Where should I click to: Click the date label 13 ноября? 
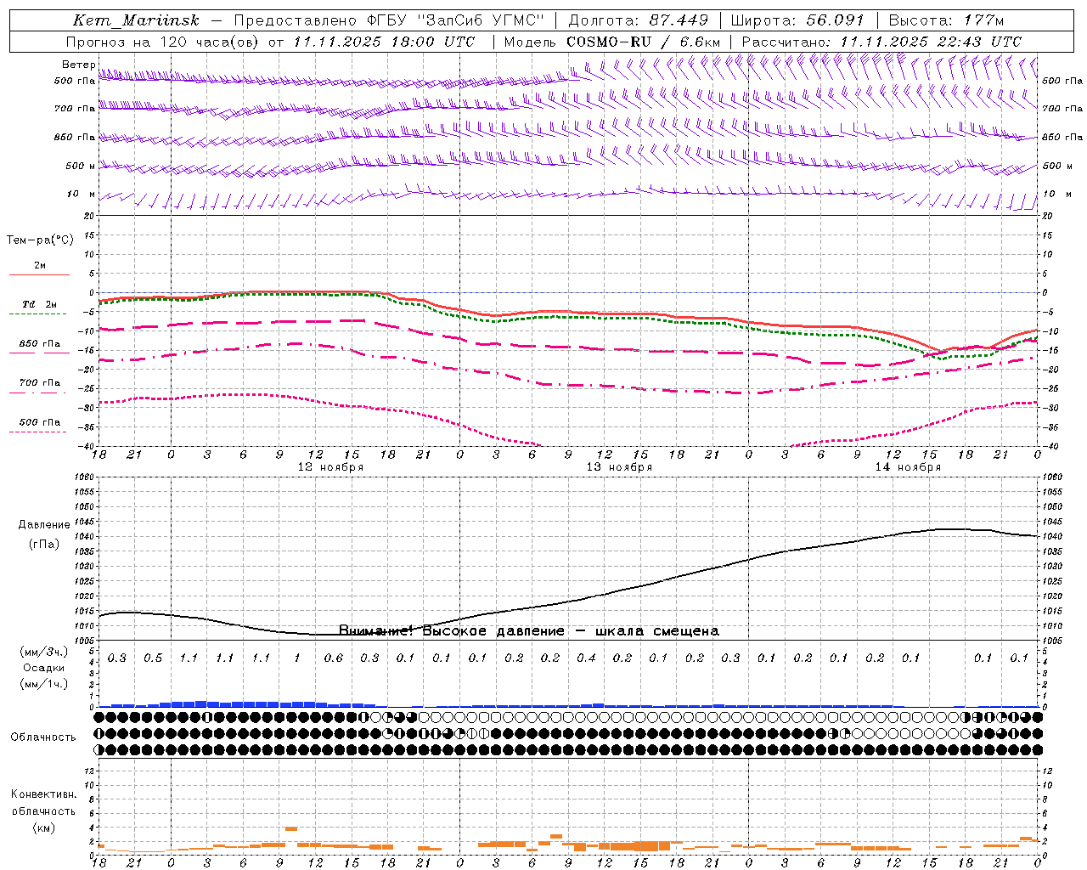tap(619, 467)
